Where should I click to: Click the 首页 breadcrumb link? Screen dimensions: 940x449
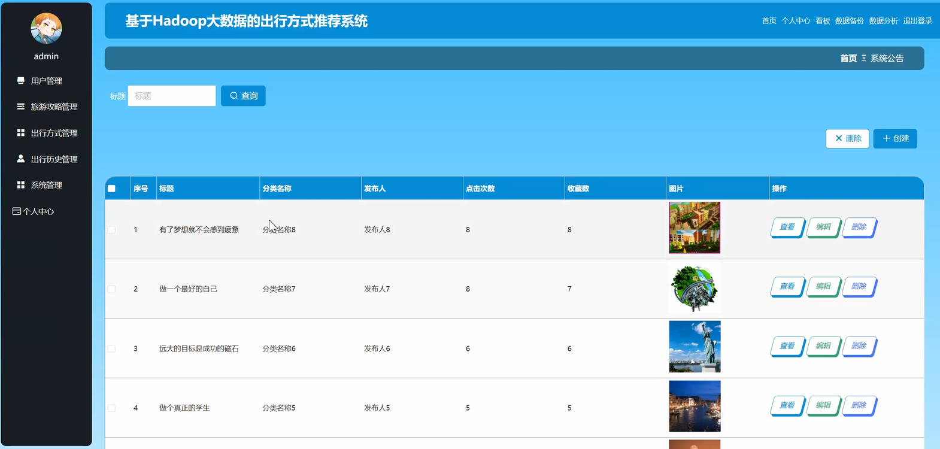(x=848, y=58)
